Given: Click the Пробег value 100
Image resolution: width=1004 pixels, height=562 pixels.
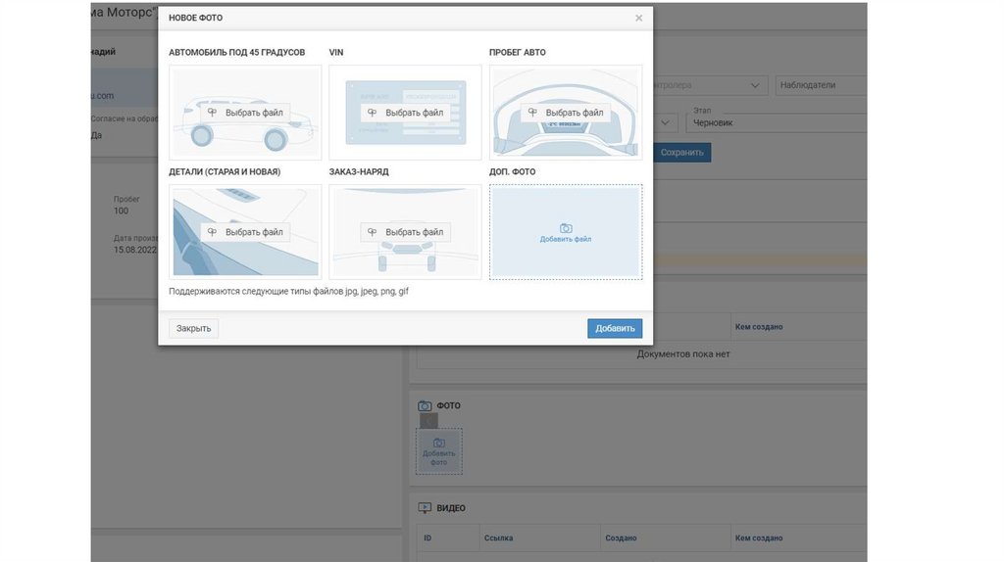Looking at the screenshot, I should click(x=121, y=211).
